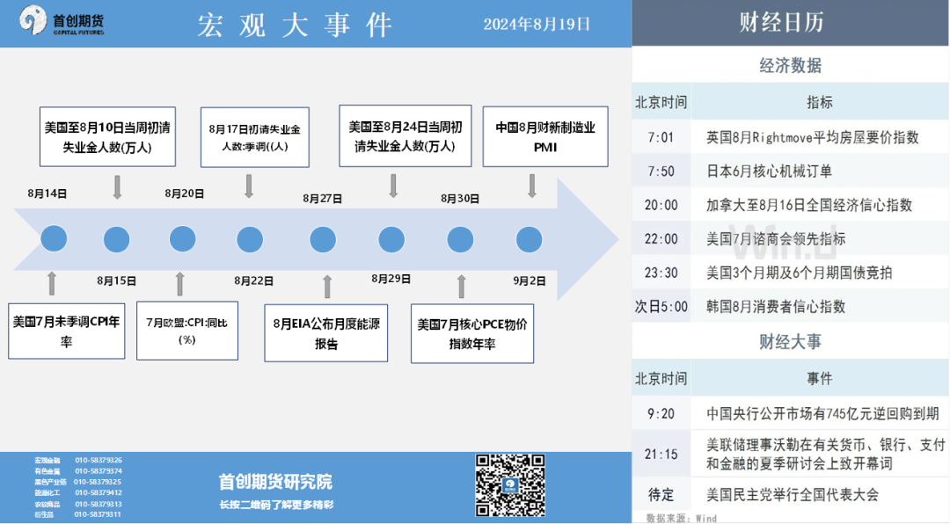950x524 pixels.
Task: Click the QR code in the footer
Action: coord(510,485)
